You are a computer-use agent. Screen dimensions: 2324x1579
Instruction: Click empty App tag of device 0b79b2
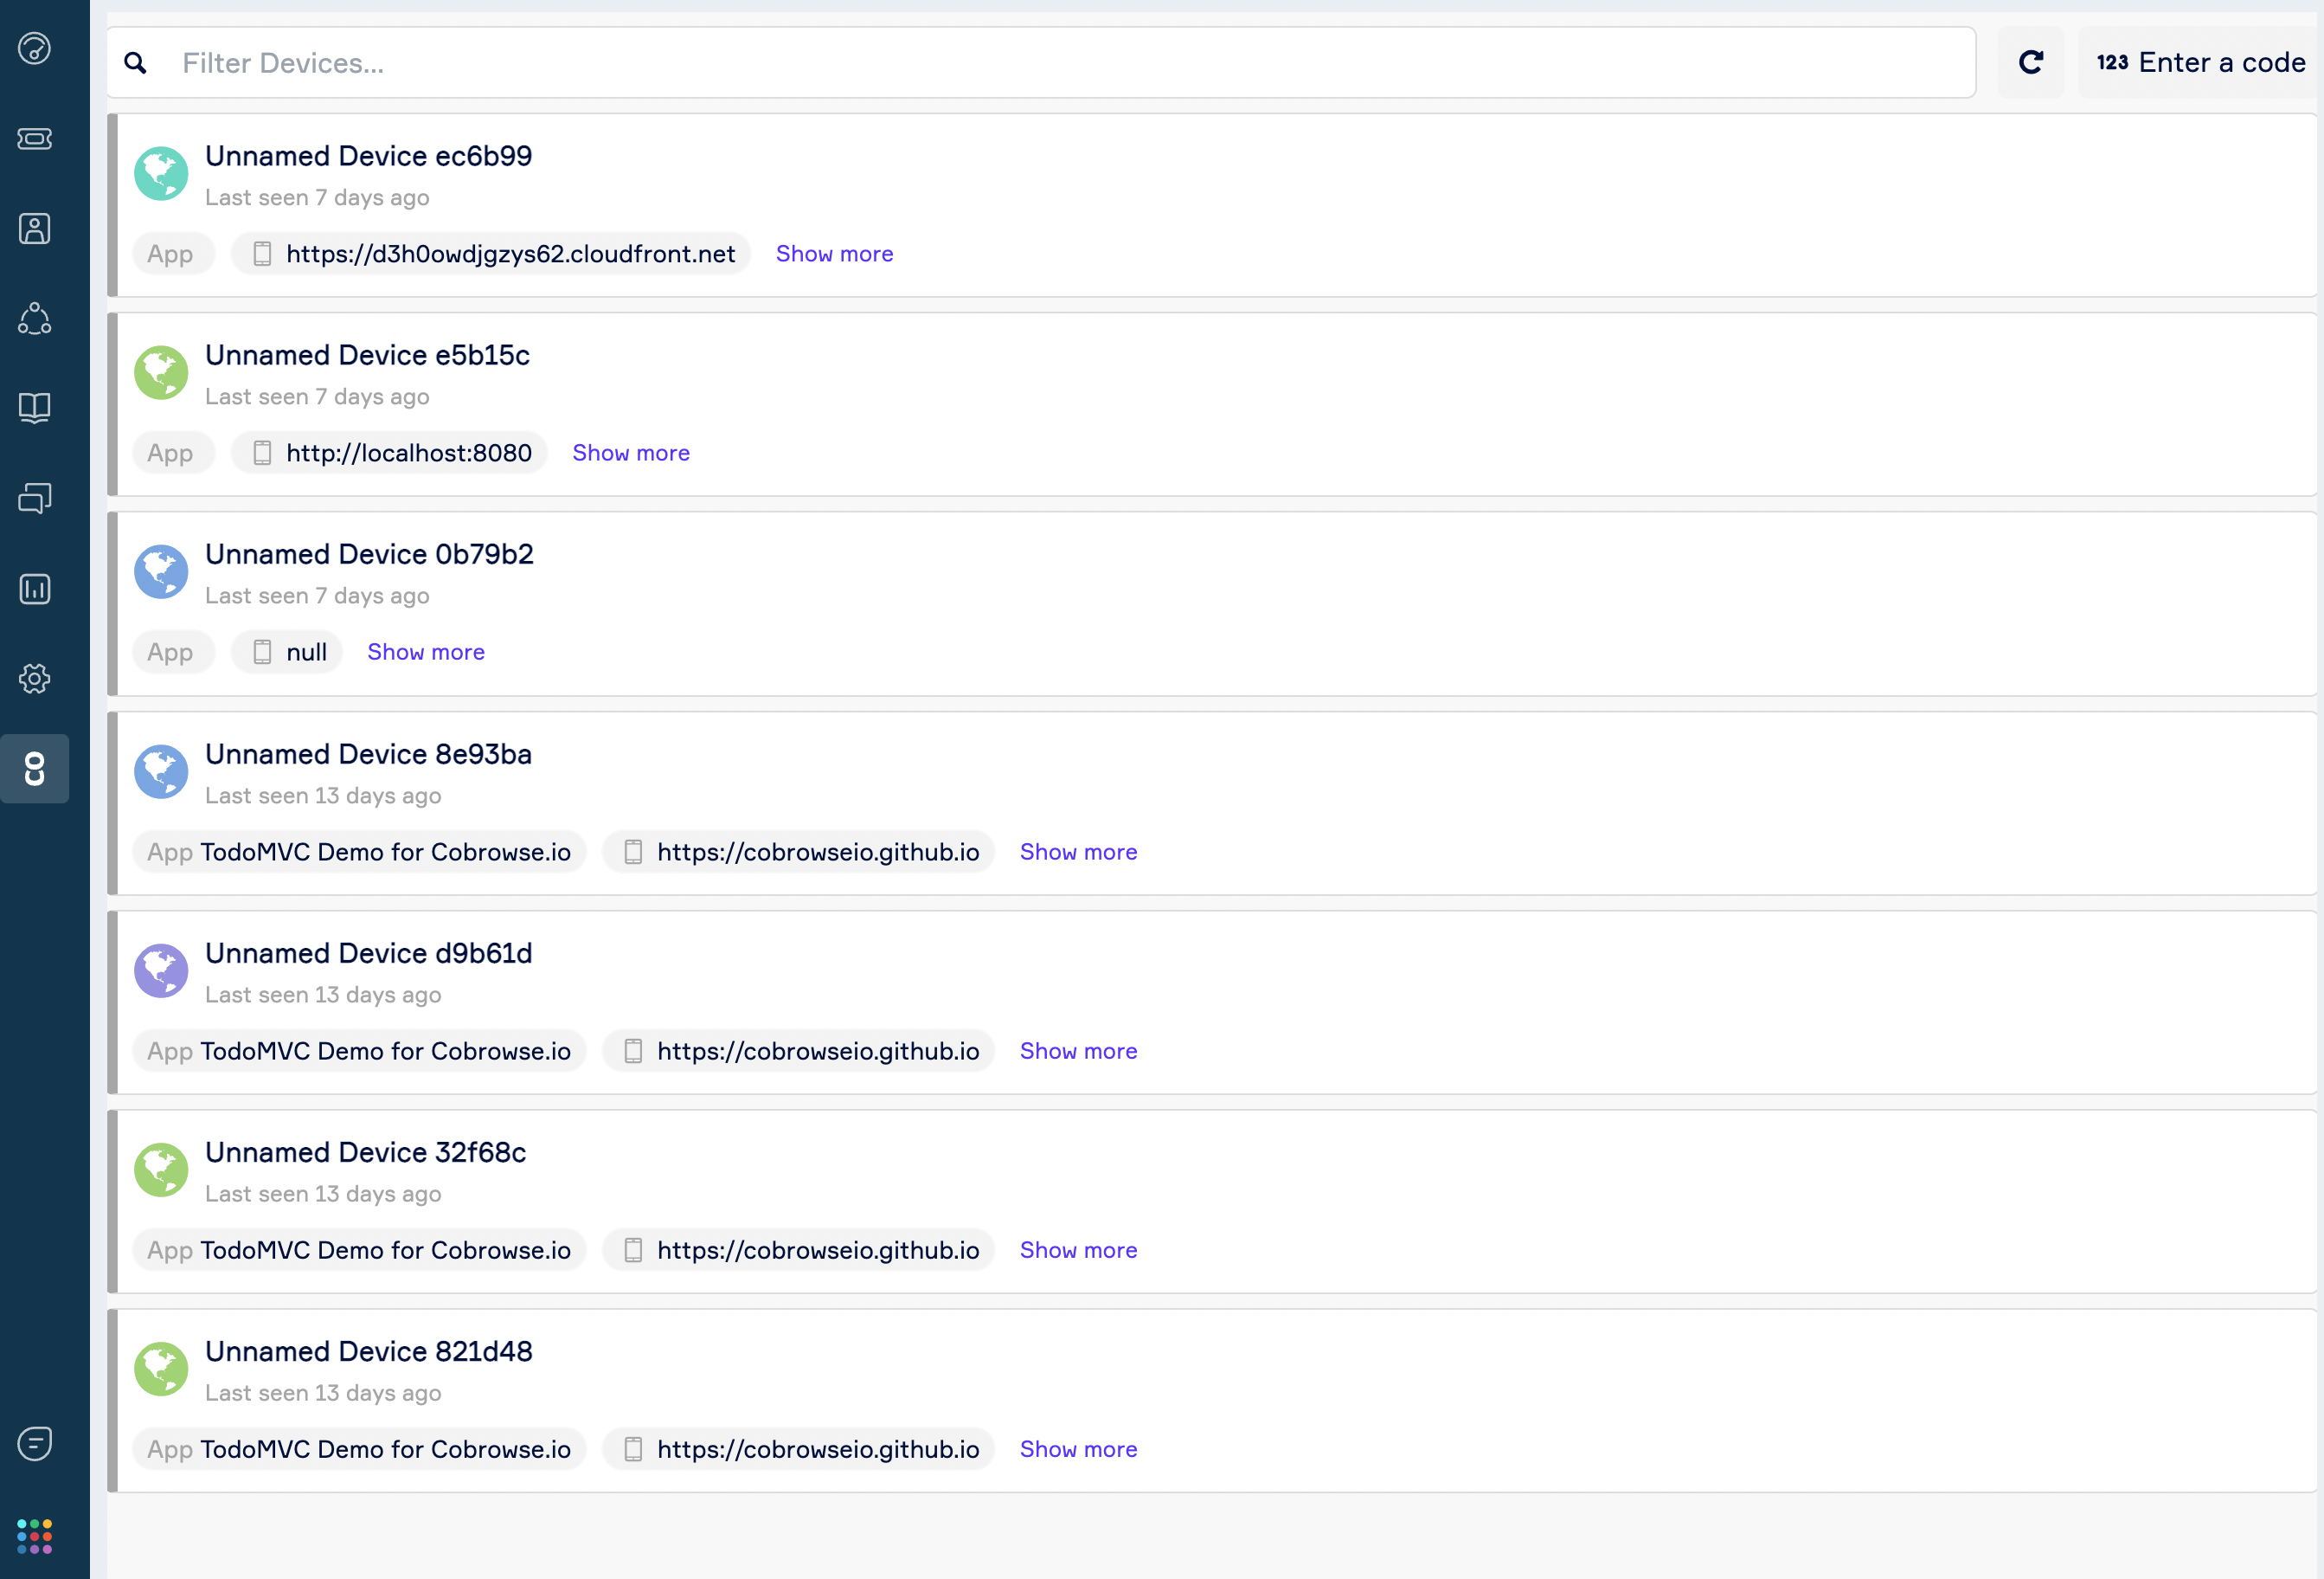click(173, 651)
